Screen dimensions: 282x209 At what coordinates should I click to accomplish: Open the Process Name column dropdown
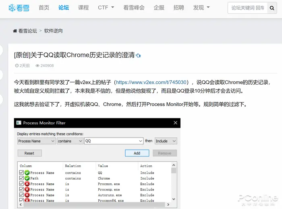[36, 141]
